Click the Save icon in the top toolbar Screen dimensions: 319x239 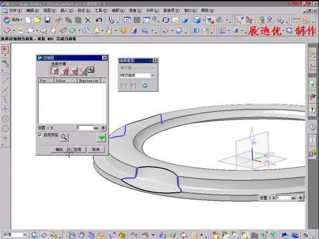[47, 20]
